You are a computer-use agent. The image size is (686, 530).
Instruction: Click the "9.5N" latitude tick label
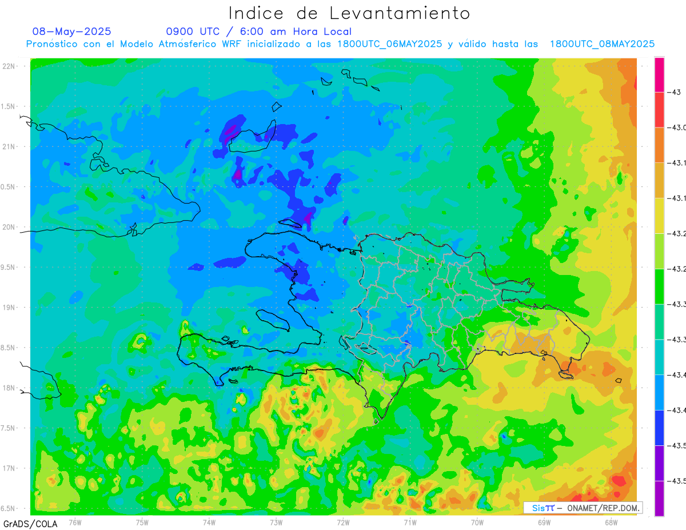point(9,267)
